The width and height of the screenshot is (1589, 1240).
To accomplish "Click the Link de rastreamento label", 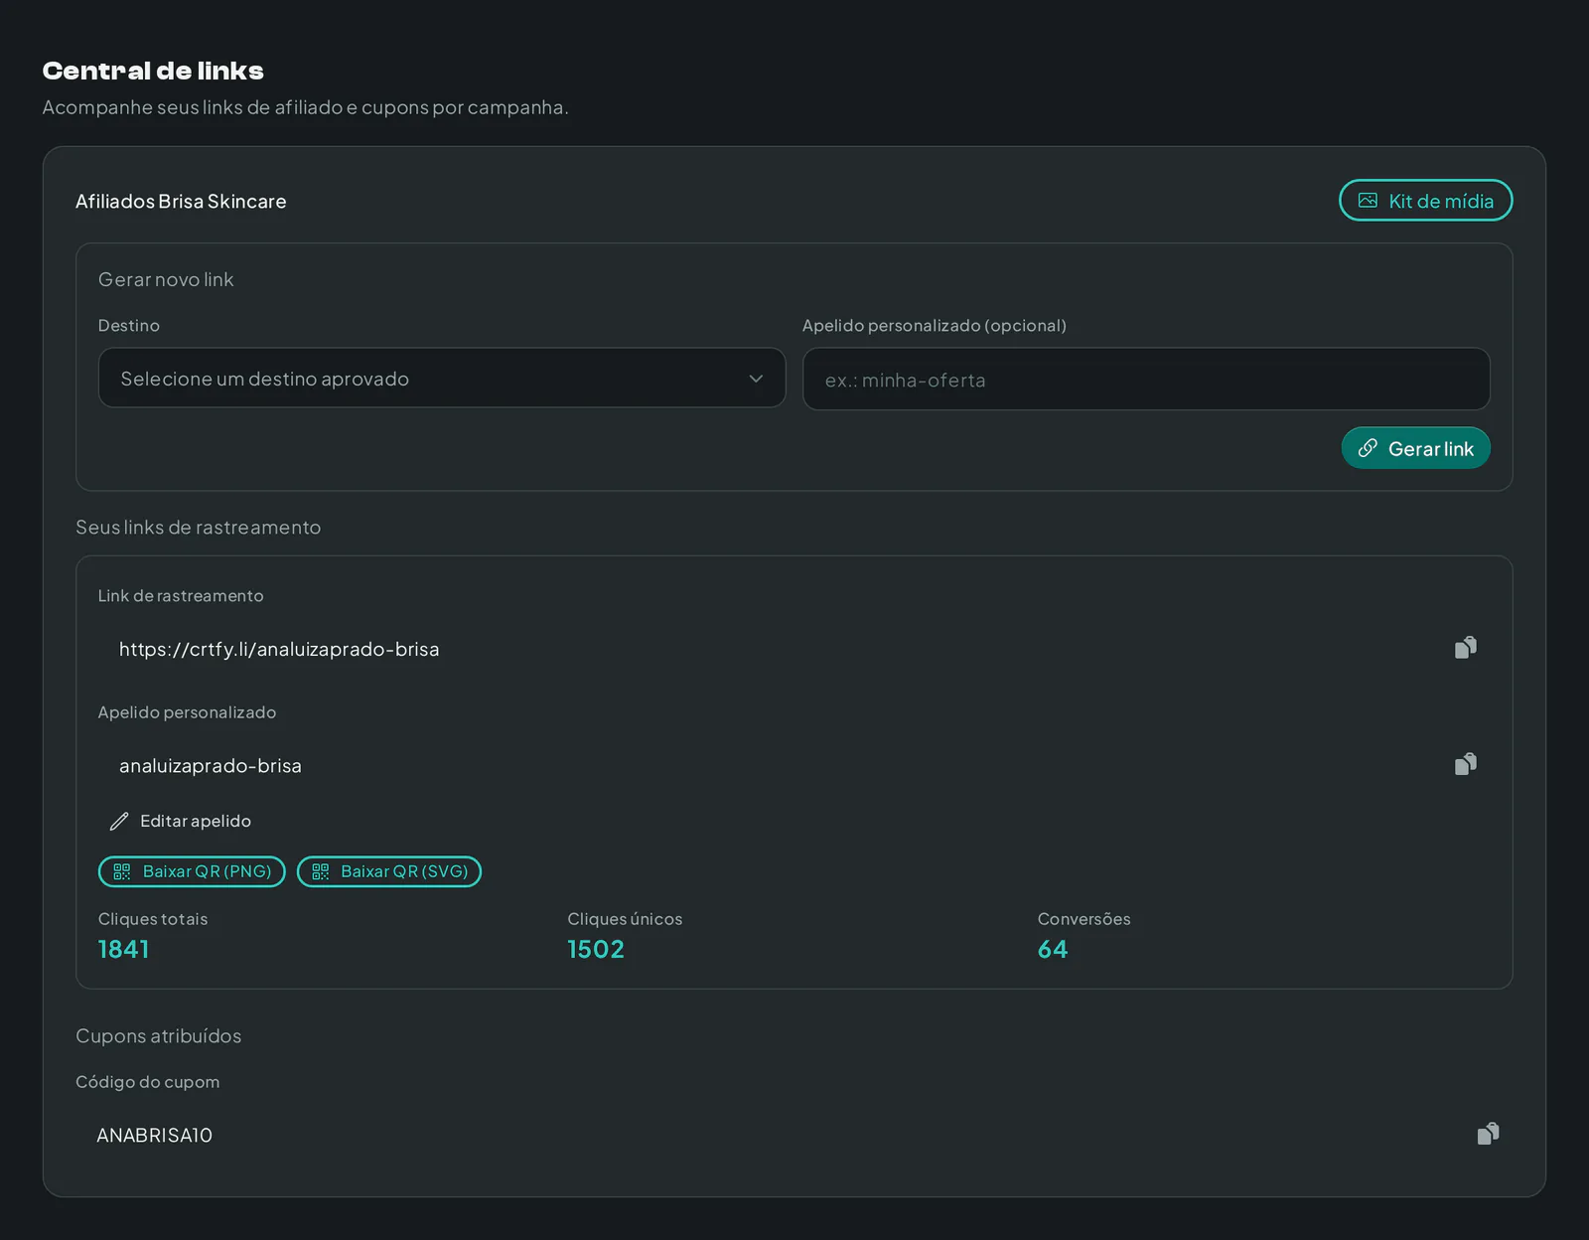I will [181, 596].
